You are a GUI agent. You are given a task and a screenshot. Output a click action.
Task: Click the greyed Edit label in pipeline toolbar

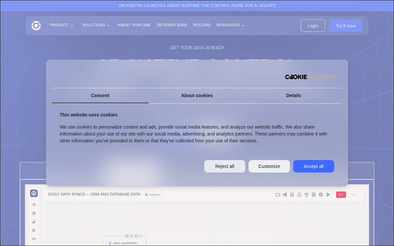point(353,195)
